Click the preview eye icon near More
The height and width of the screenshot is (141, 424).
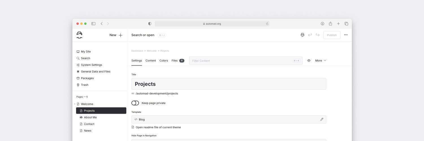pyautogui.click(x=309, y=61)
